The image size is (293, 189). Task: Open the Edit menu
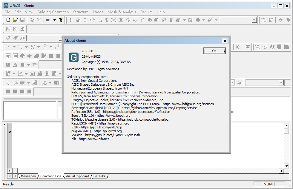(x=18, y=12)
